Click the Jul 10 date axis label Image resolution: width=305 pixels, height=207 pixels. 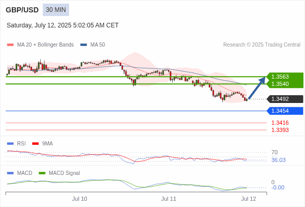[80, 199]
